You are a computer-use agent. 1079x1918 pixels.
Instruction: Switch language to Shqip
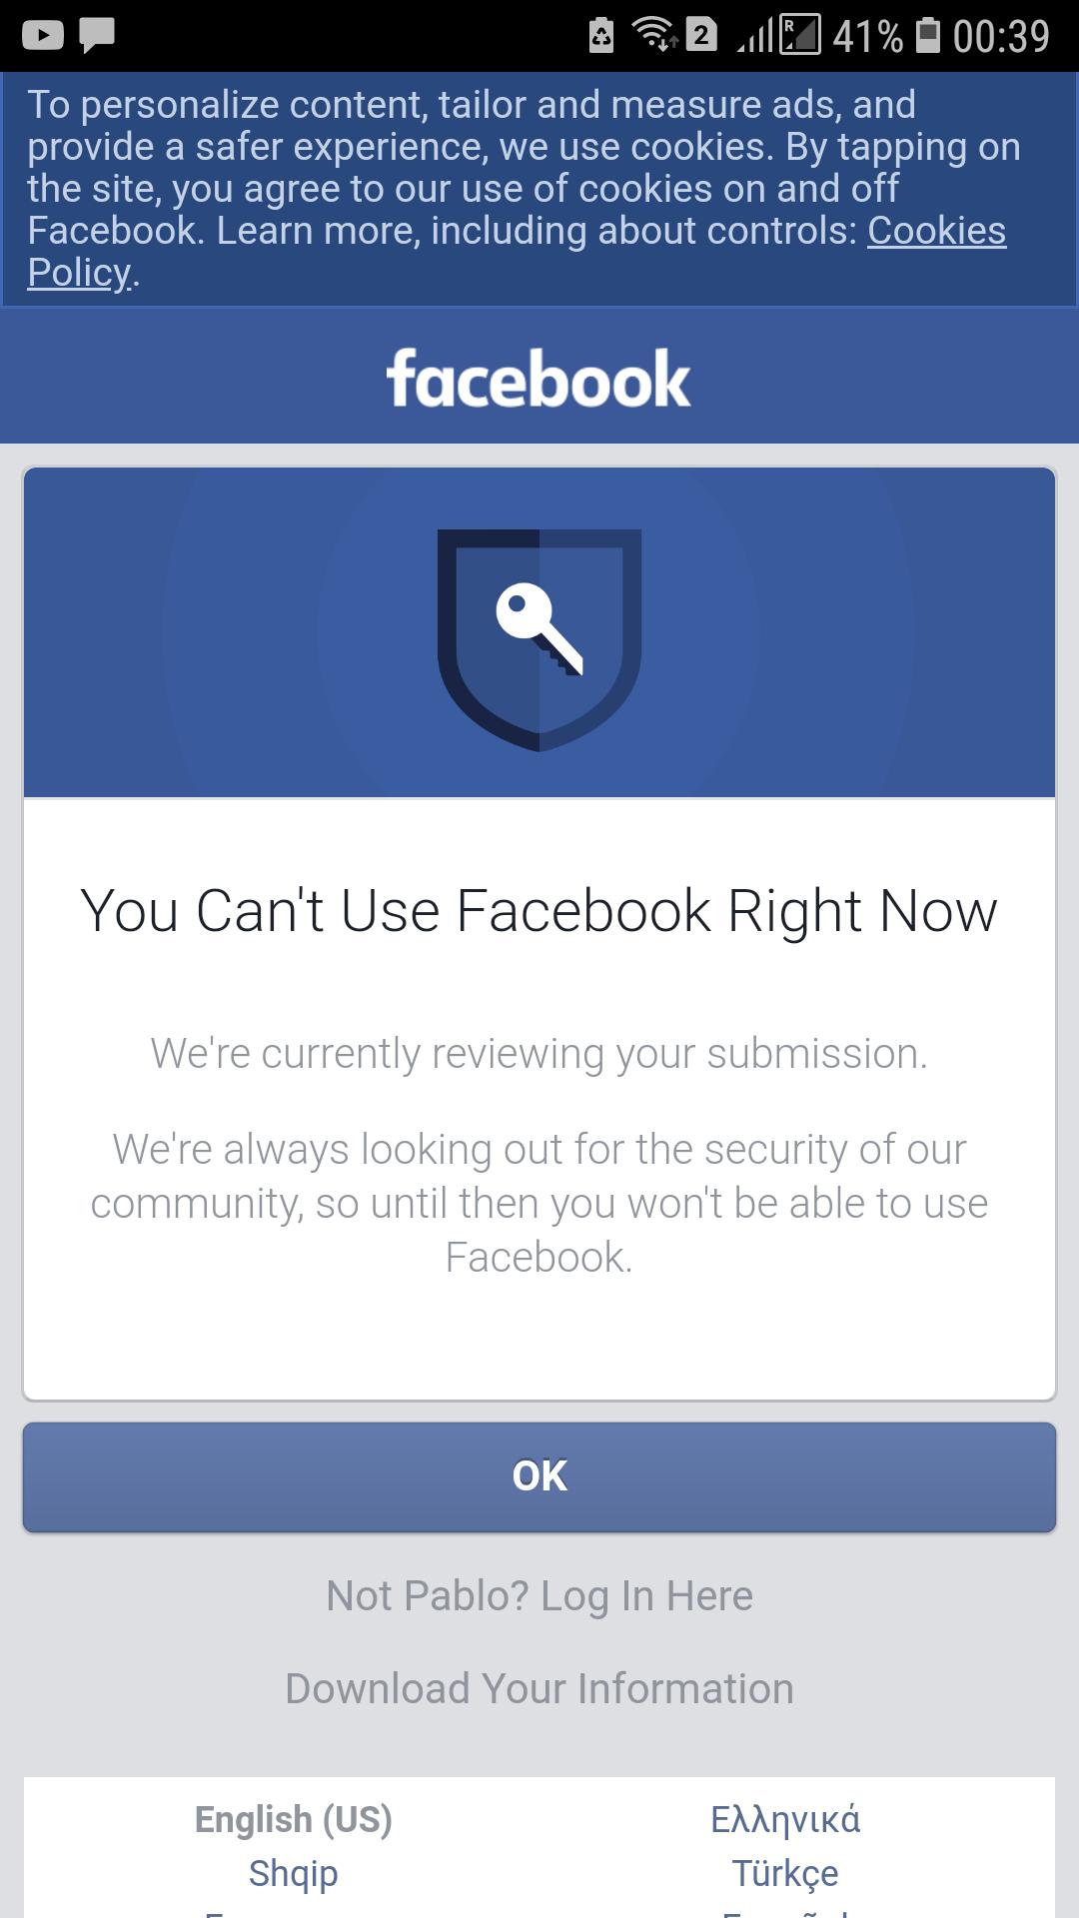point(293,1873)
